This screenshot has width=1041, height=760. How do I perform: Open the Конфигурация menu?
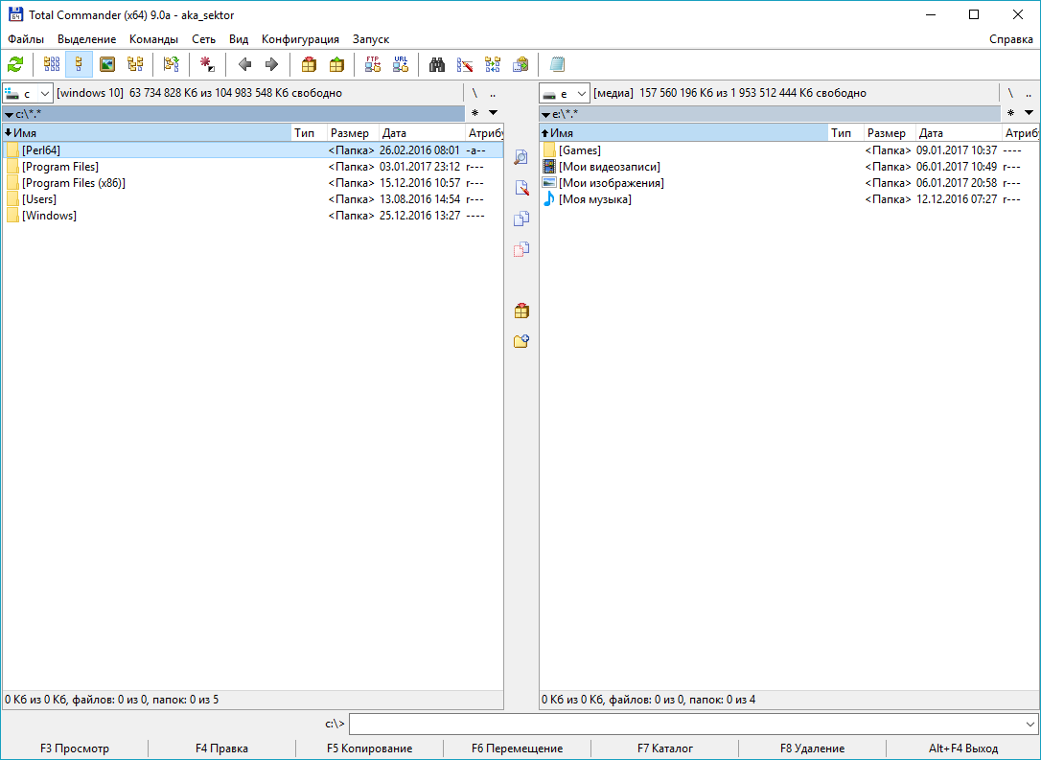[x=300, y=39]
